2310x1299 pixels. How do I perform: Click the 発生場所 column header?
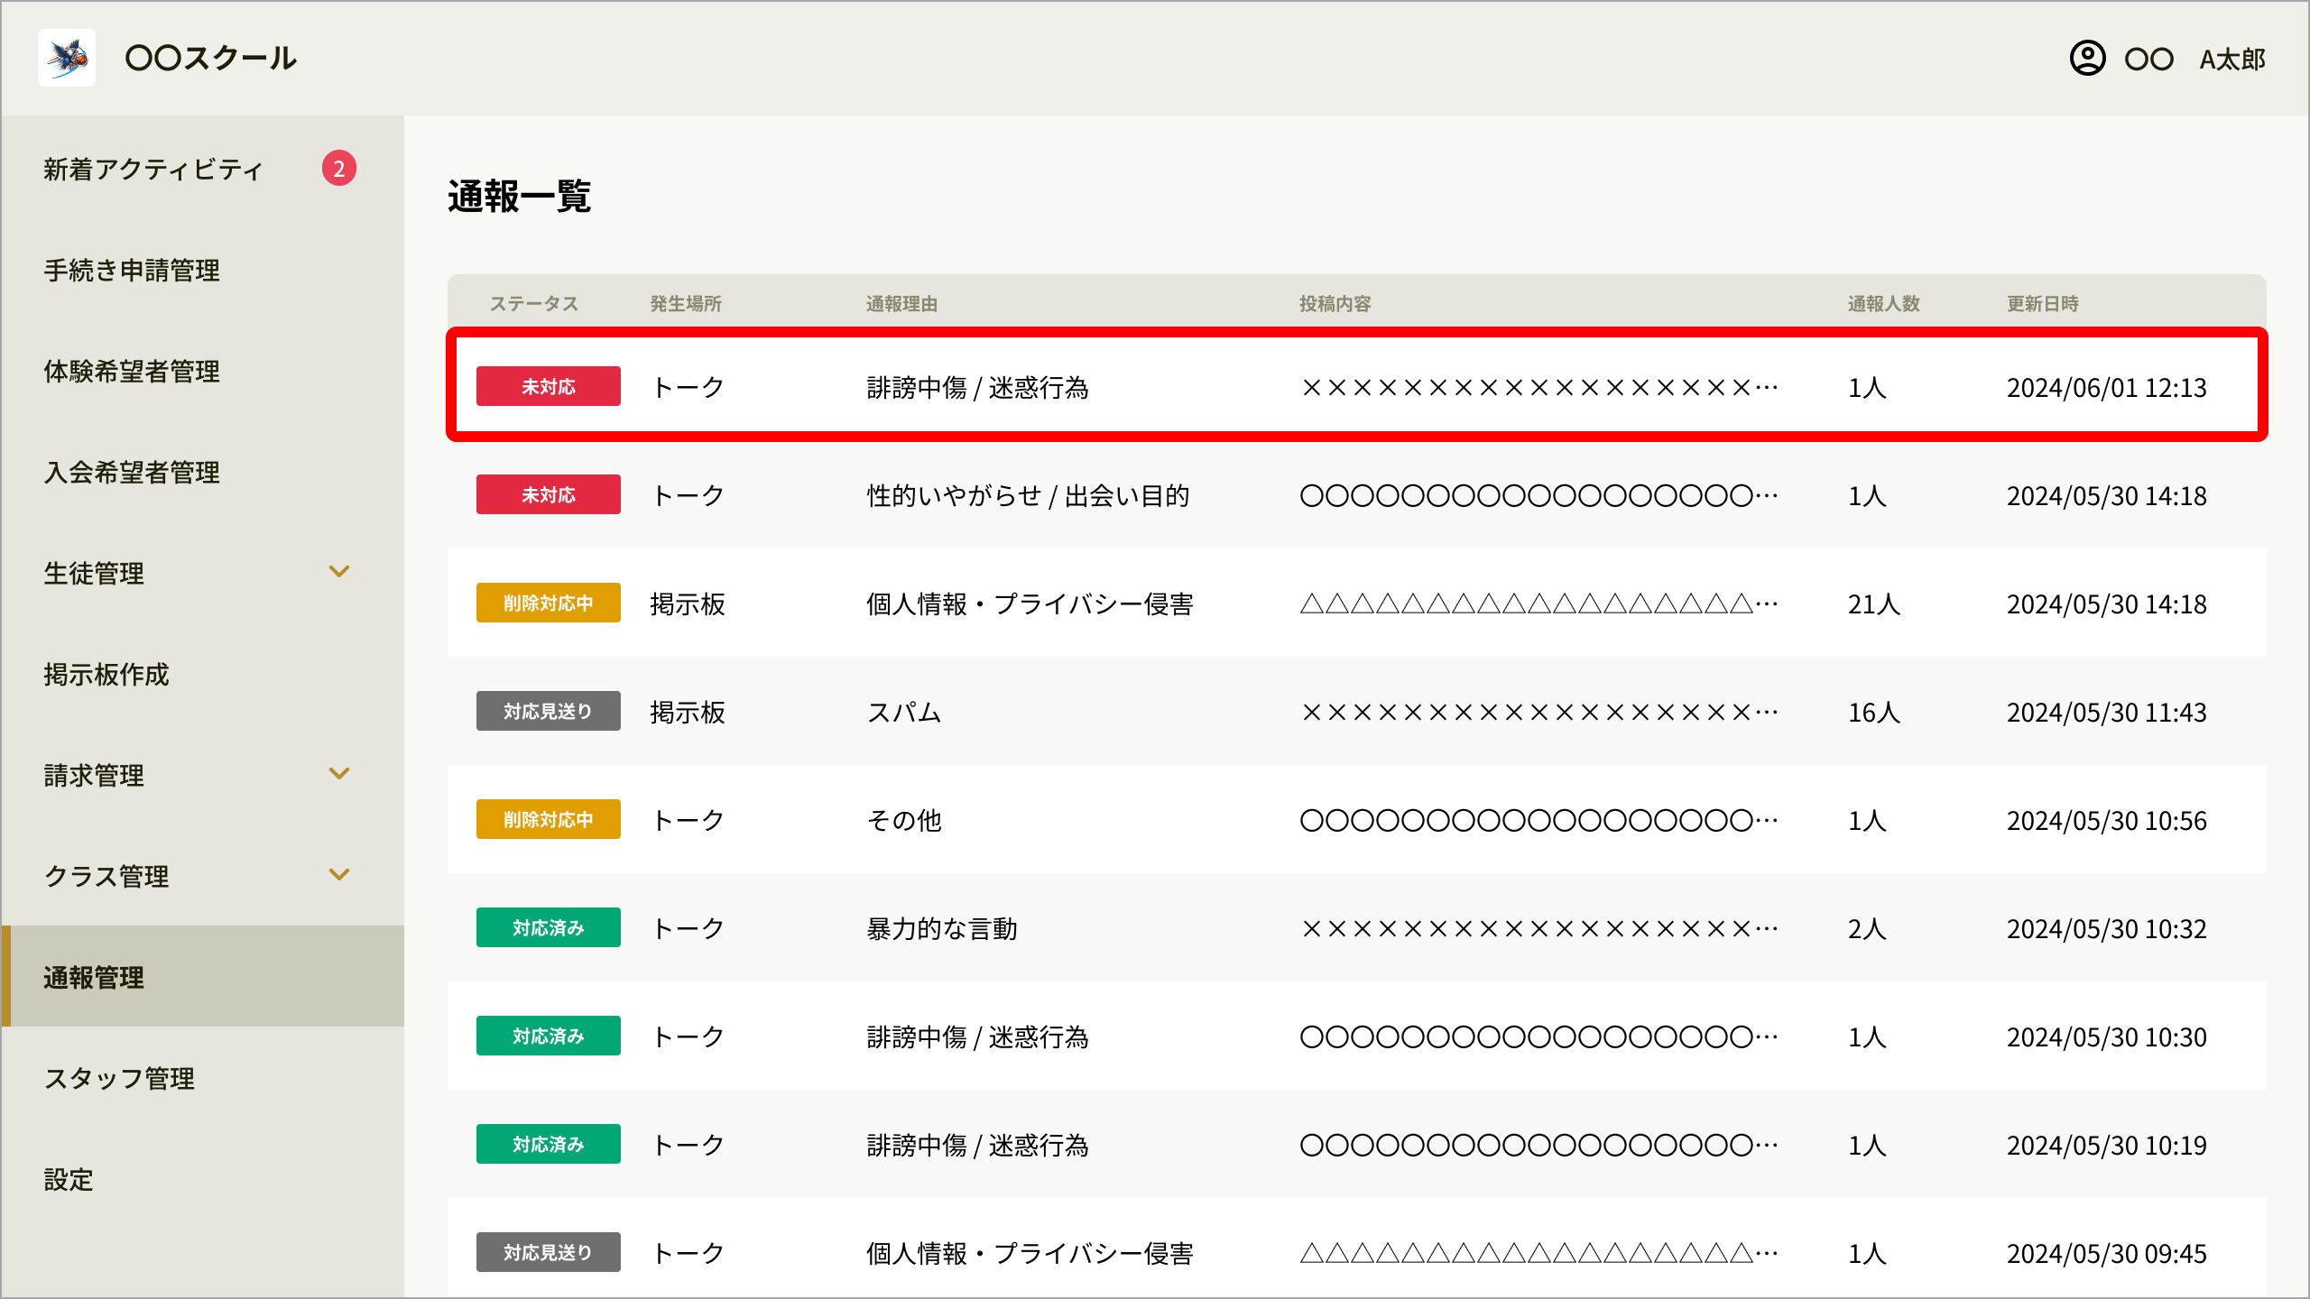tap(686, 304)
